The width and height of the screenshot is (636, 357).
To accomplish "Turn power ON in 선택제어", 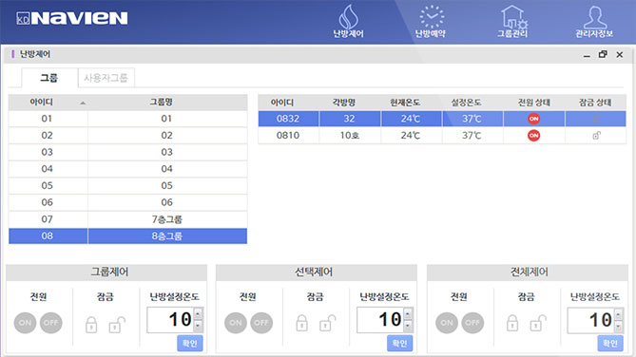I will pos(236,323).
